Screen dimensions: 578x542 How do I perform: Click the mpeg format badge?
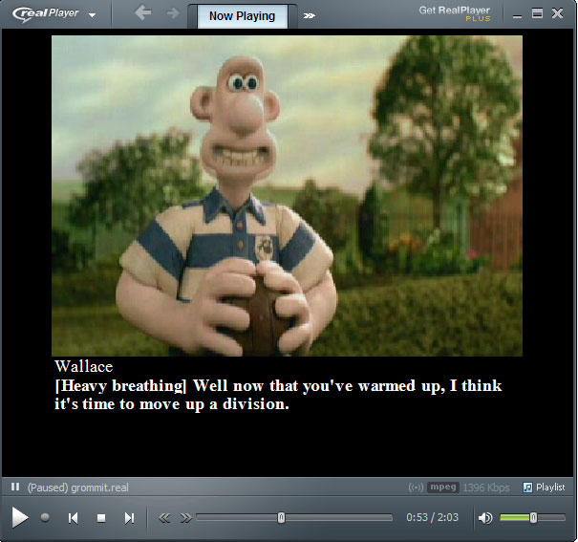point(443,488)
